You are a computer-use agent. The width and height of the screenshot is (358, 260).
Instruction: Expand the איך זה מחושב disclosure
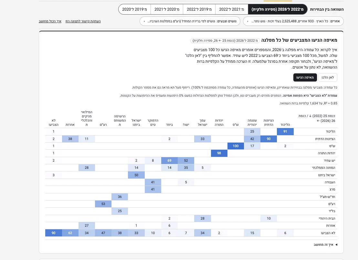tap(325, 245)
